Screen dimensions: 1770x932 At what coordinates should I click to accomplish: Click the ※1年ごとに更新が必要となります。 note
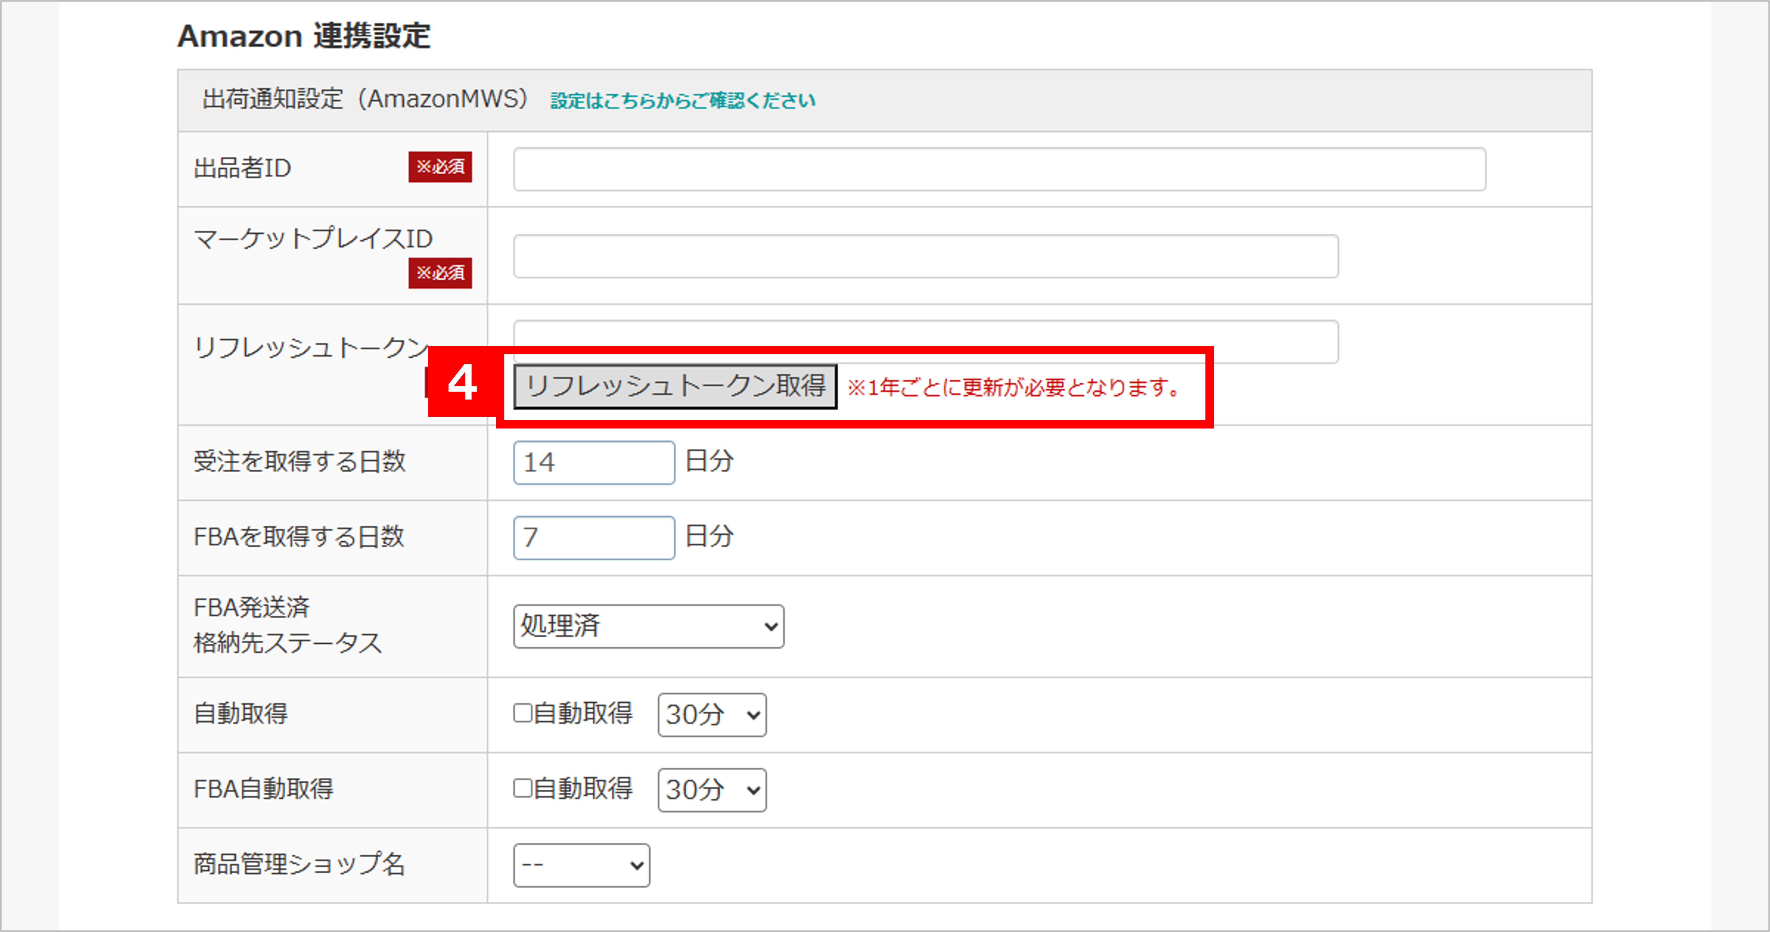pyautogui.click(x=1013, y=387)
